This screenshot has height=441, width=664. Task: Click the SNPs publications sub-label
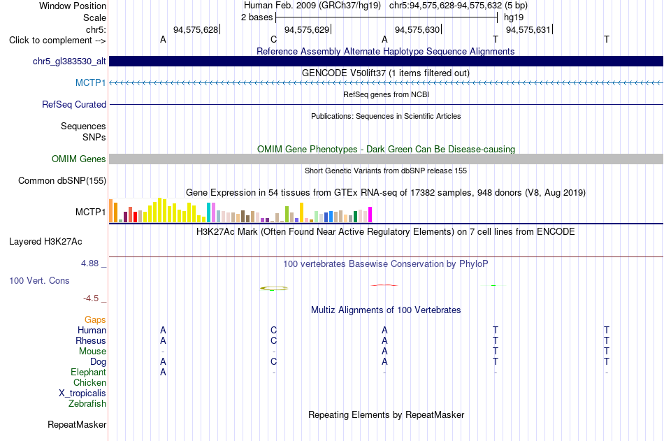point(94,137)
